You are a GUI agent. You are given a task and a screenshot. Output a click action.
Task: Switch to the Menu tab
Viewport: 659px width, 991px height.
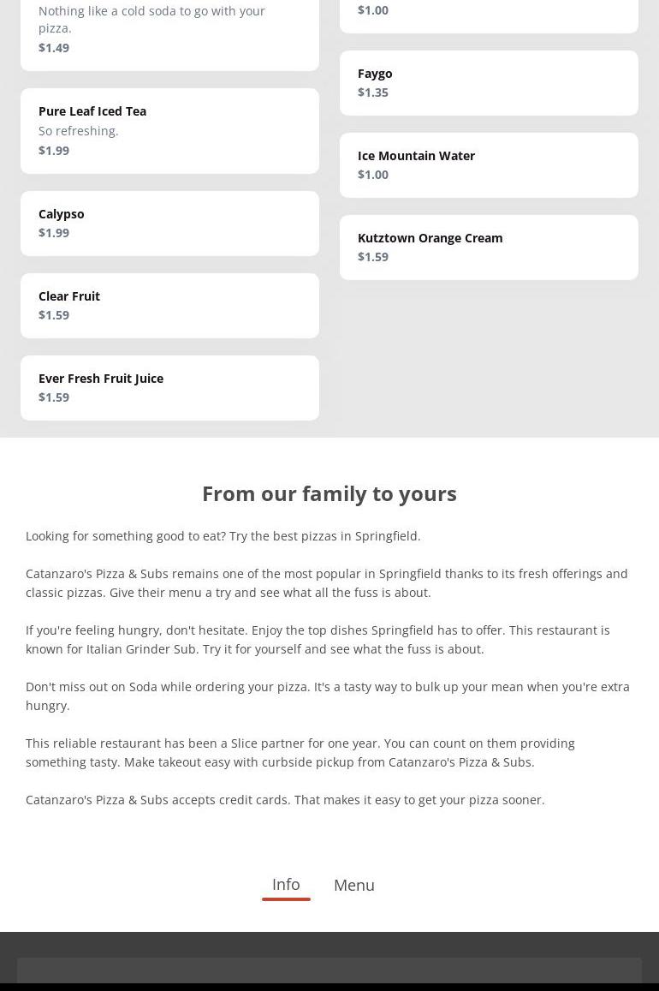click(353, 885)
